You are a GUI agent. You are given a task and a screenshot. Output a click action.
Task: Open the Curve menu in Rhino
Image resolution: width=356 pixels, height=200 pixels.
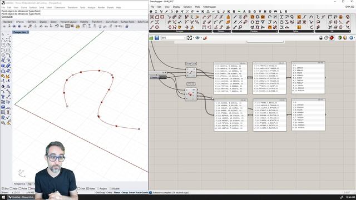pyautogui.click(x=23, y=7)
